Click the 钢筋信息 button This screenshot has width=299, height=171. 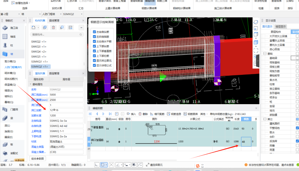click(174, 114)
